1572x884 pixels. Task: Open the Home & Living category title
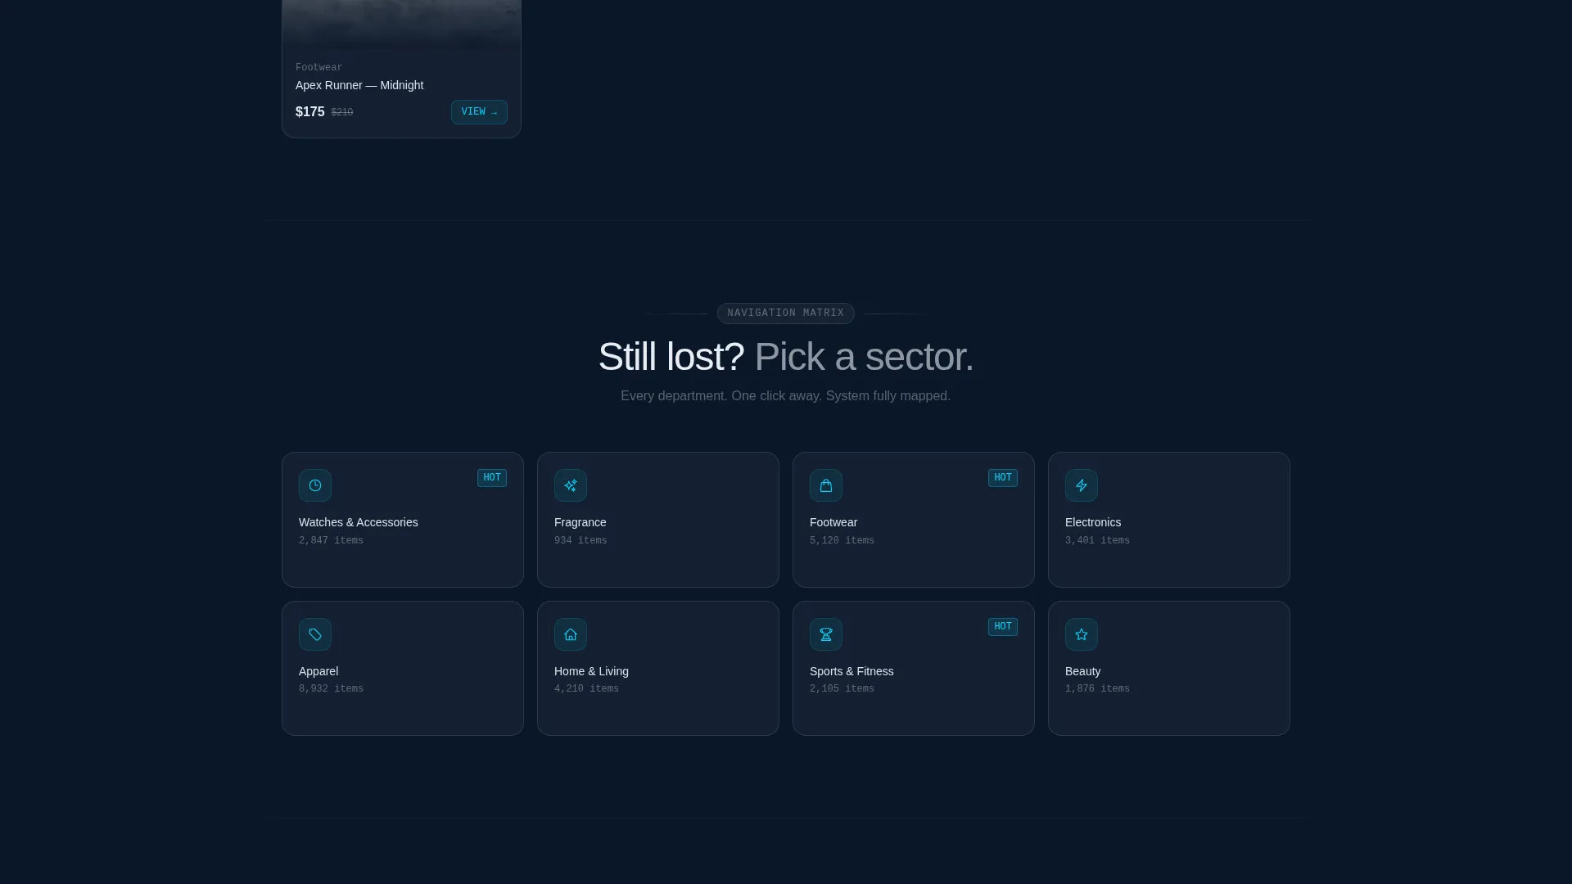[591, 671]
